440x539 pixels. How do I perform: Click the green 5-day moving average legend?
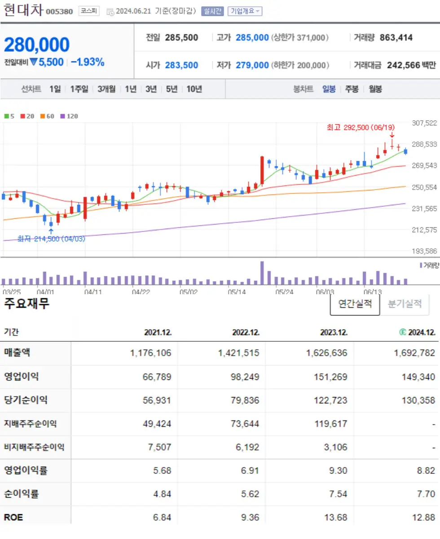click(9, 116)
